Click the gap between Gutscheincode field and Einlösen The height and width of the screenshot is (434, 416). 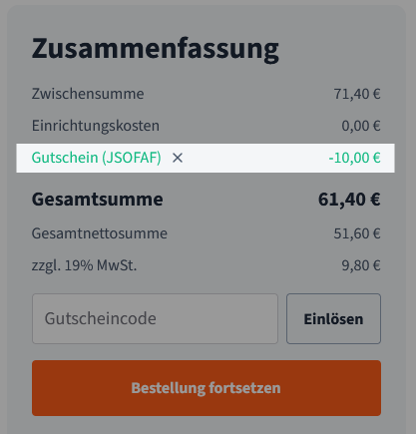pos(282,318)
